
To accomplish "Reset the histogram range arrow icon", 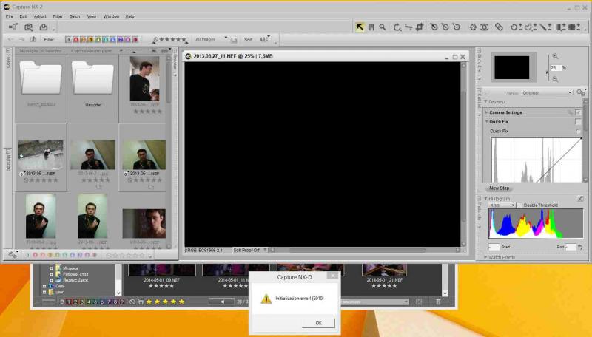I will pos(580,248).
